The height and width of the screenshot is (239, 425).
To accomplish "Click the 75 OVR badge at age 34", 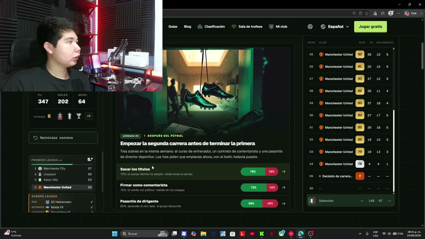I will 360,164.
